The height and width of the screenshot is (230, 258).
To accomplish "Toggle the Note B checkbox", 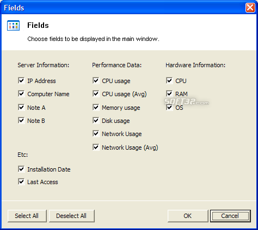I will [x=21, y=121].
